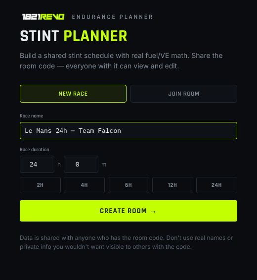Pick the 24H duration preset

pyautogui.click(x=217, y=185)
